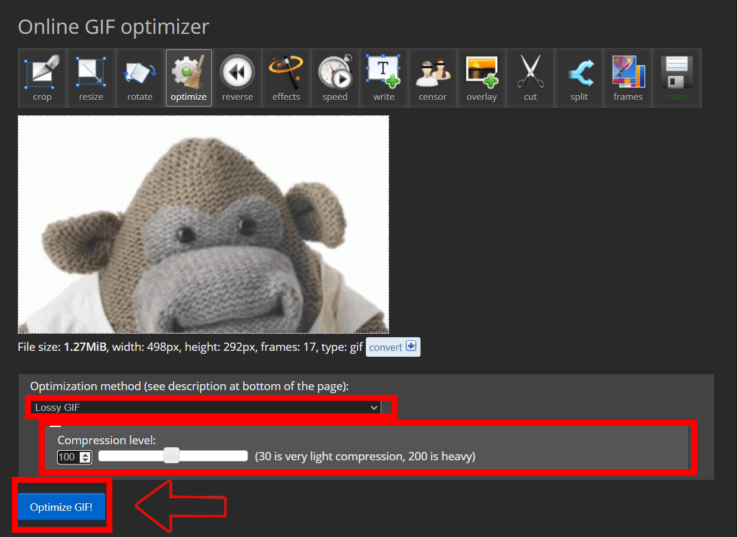
Task: Open the resize tool
Action: (90, 78)
